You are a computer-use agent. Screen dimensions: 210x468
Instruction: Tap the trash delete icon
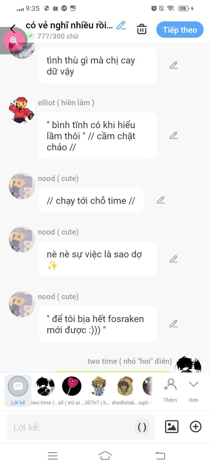pyautogui.click(x=141, y=29)
